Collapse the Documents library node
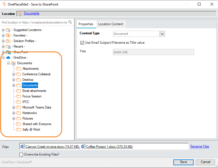Image resolution: width=218 pixels, height=168 pixels. [9, 63]
